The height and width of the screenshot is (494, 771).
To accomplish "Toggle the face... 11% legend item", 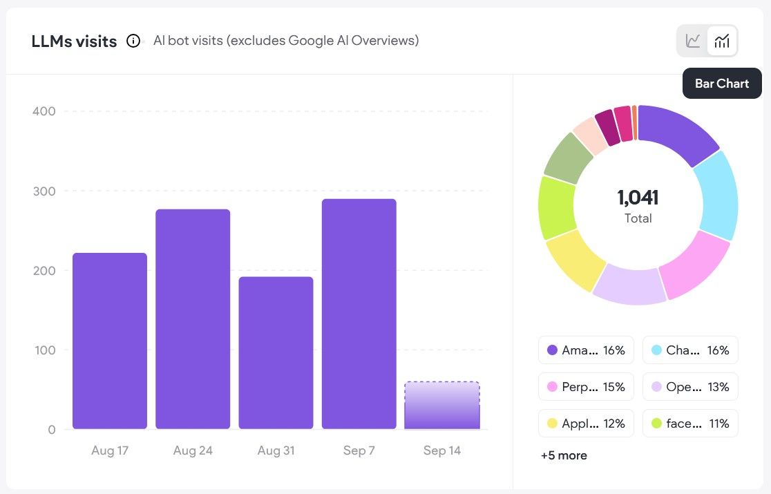I will (x=690, y=424).
